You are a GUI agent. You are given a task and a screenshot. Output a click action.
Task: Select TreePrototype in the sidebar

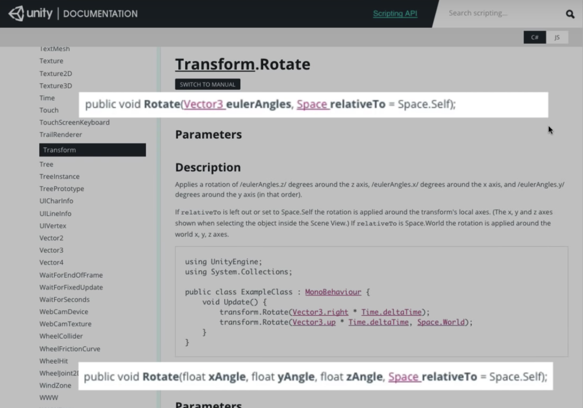pyautogui.click(x=61, y=189)
